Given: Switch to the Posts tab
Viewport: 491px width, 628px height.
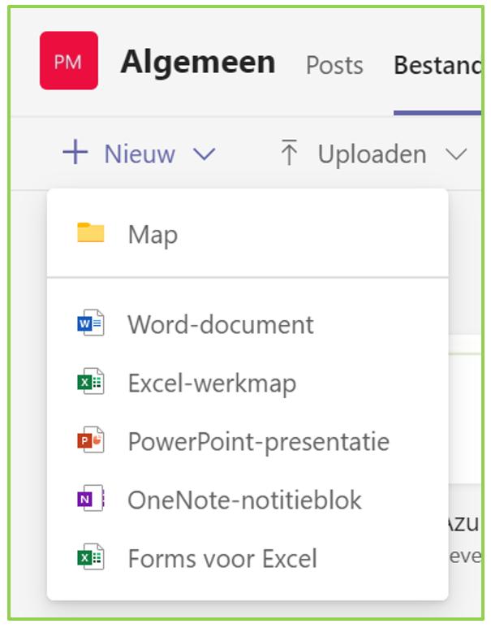Looking at the screenshot, I should pos(334,65).
